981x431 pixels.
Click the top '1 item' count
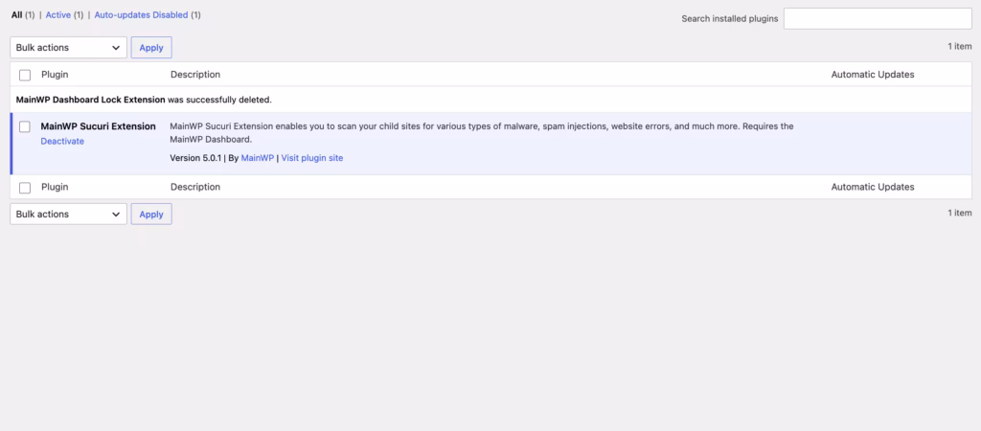point(960,46)
